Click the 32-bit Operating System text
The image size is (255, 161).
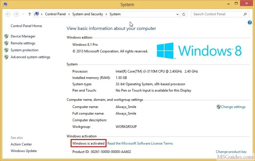tap(150, 84)
